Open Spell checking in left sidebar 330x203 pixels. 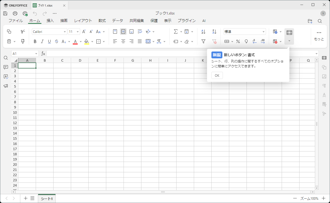(x=5, y=76)
